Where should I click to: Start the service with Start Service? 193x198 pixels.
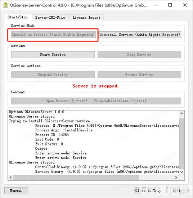tap(53, 55)
